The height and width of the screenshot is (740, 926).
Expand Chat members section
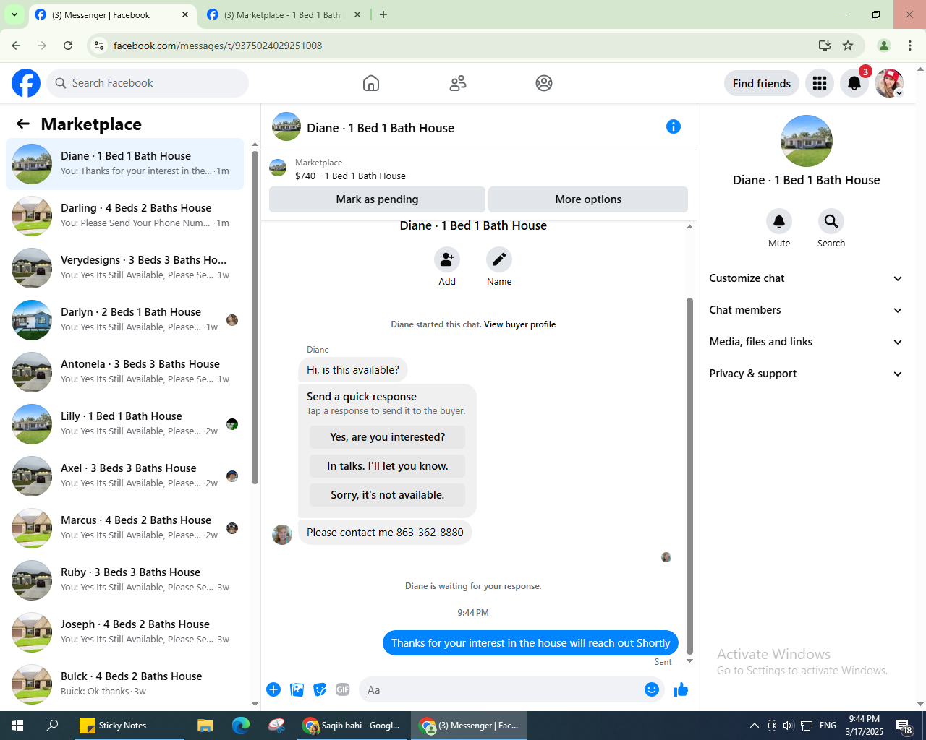[806, 310]
